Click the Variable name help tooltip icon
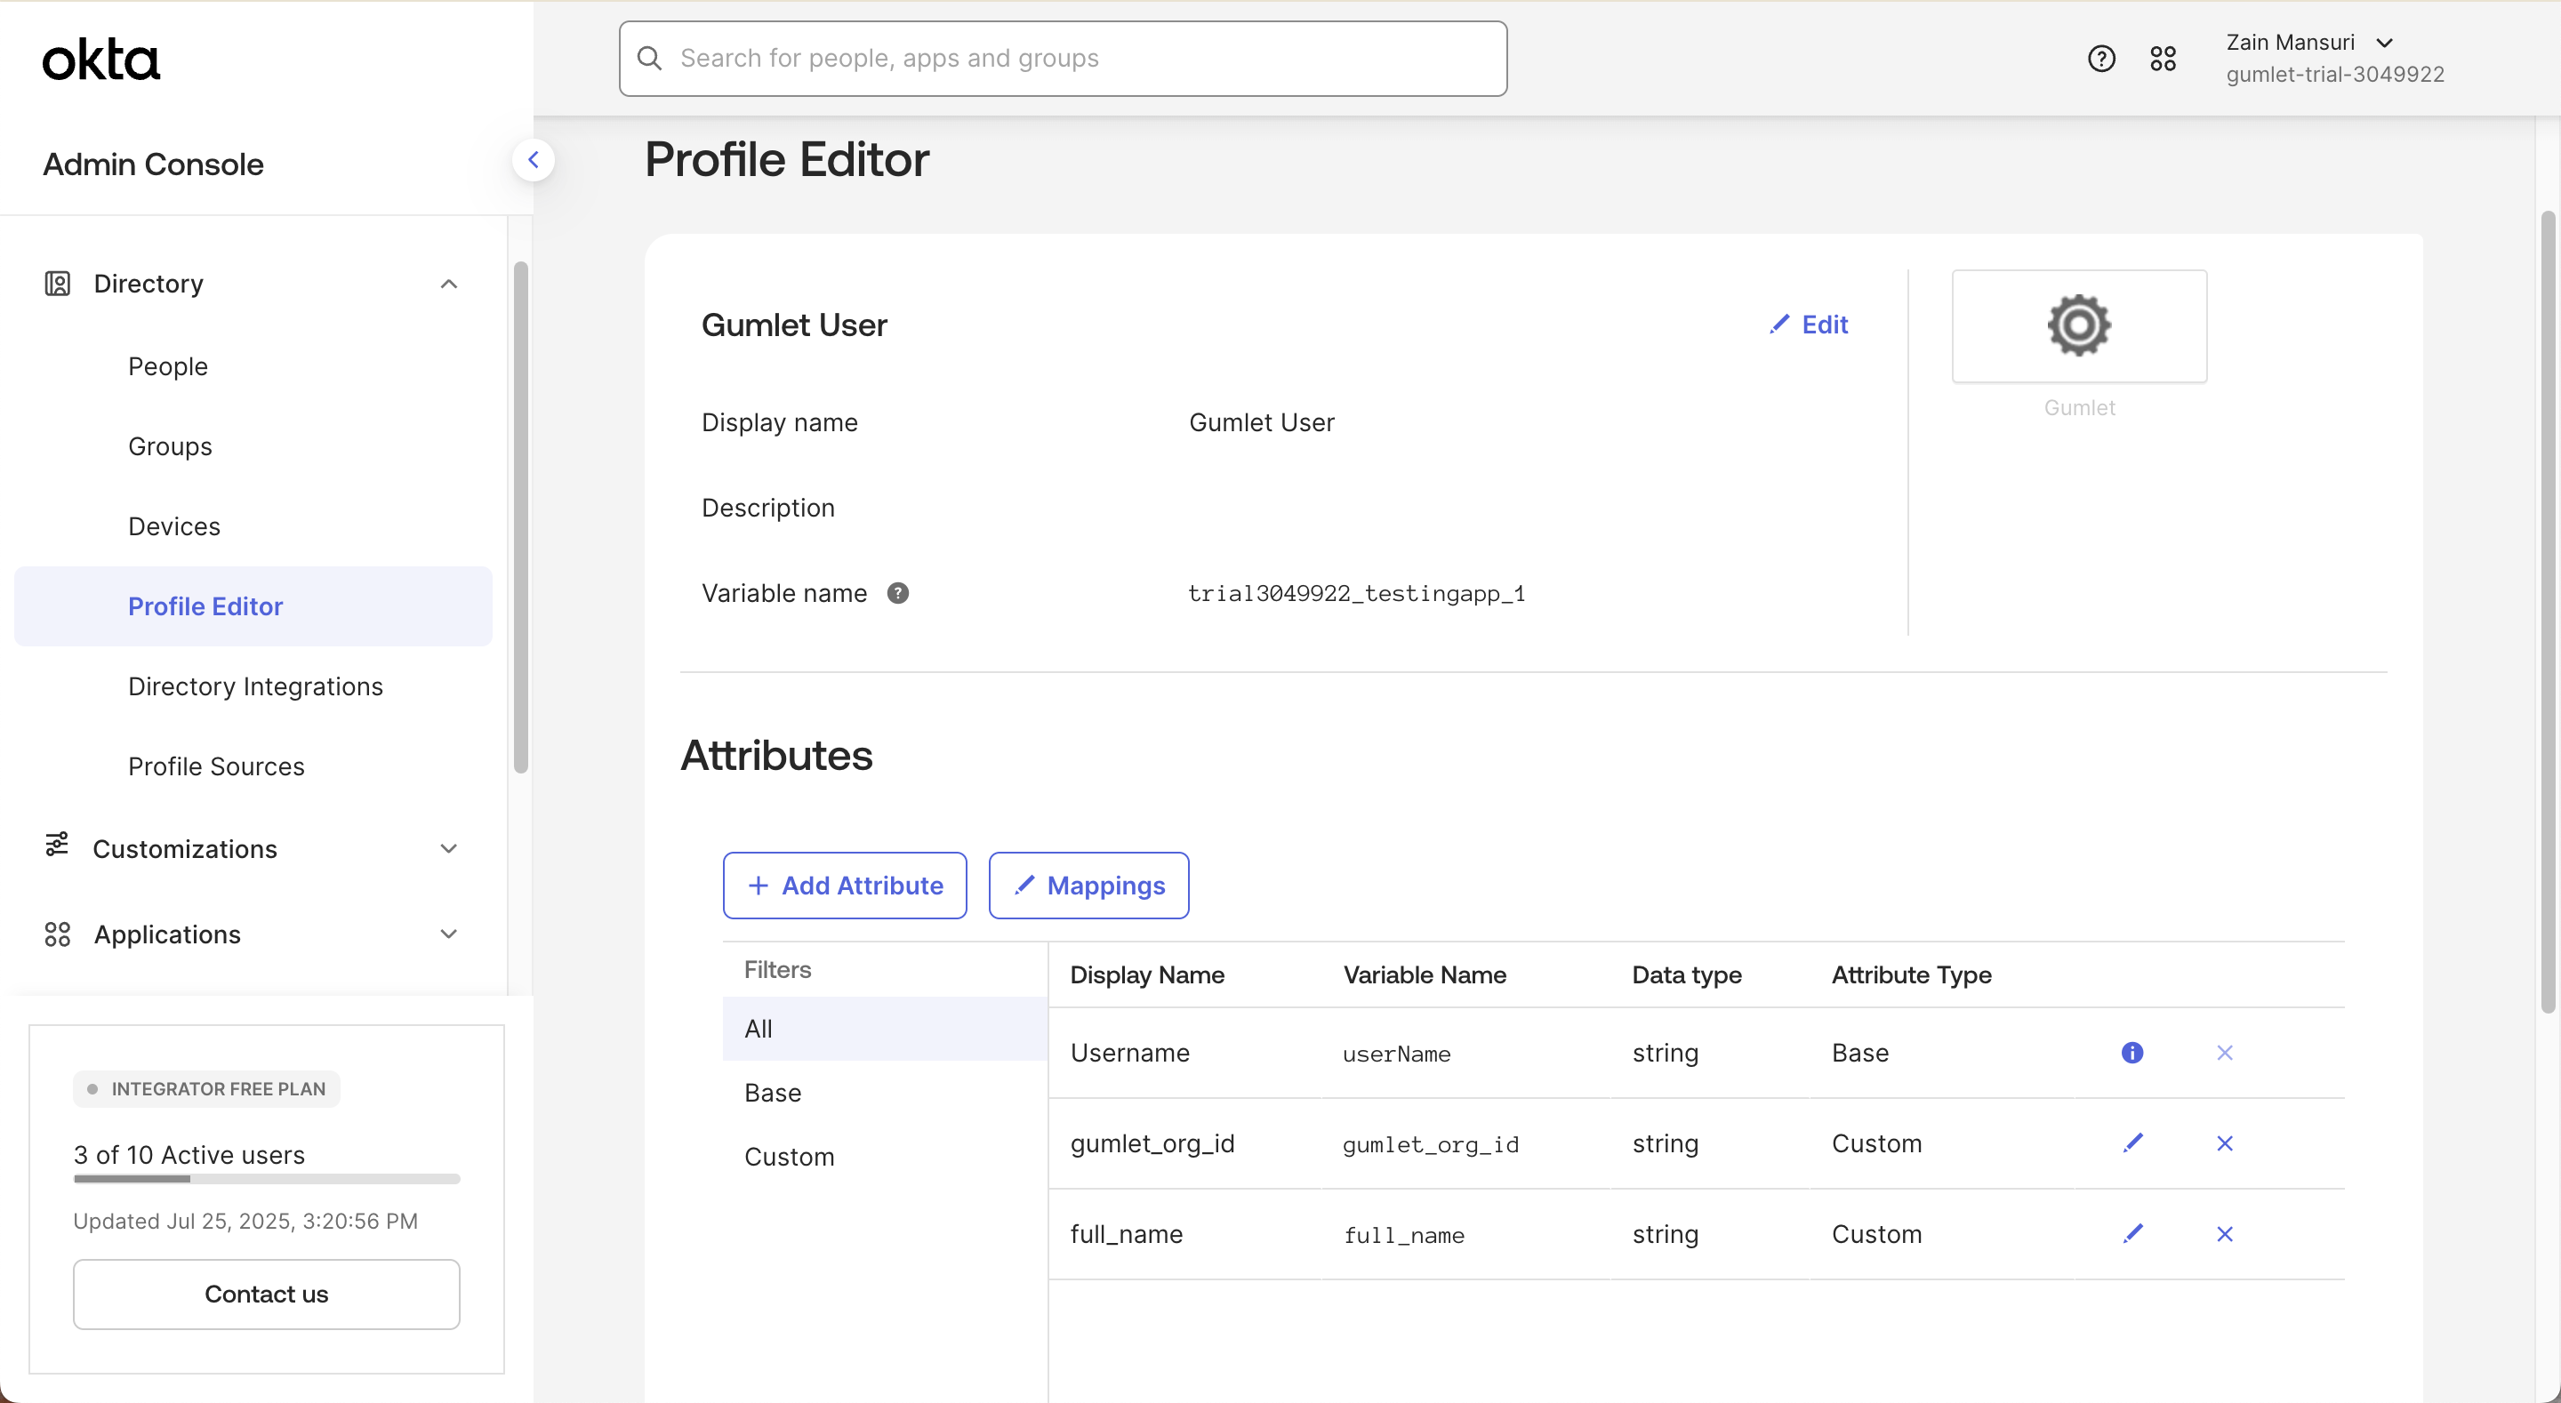Image resolution: width=2561 pixels, height=1403 pixels. click(x=898, y=594)
